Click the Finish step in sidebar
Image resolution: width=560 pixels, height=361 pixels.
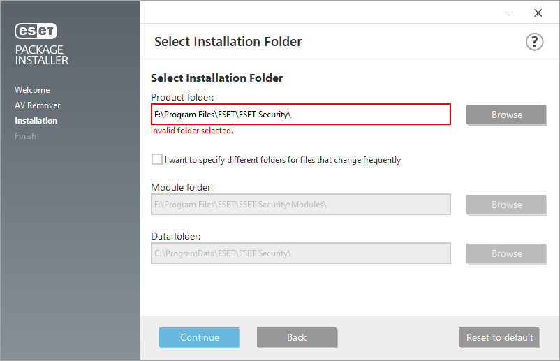[x=25, y=136]
